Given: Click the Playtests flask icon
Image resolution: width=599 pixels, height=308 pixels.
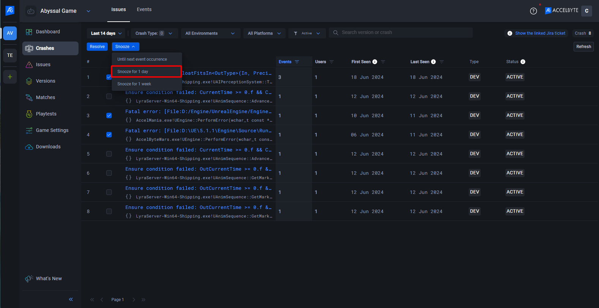Looking at the screenshot, I should tap(29, 114).
